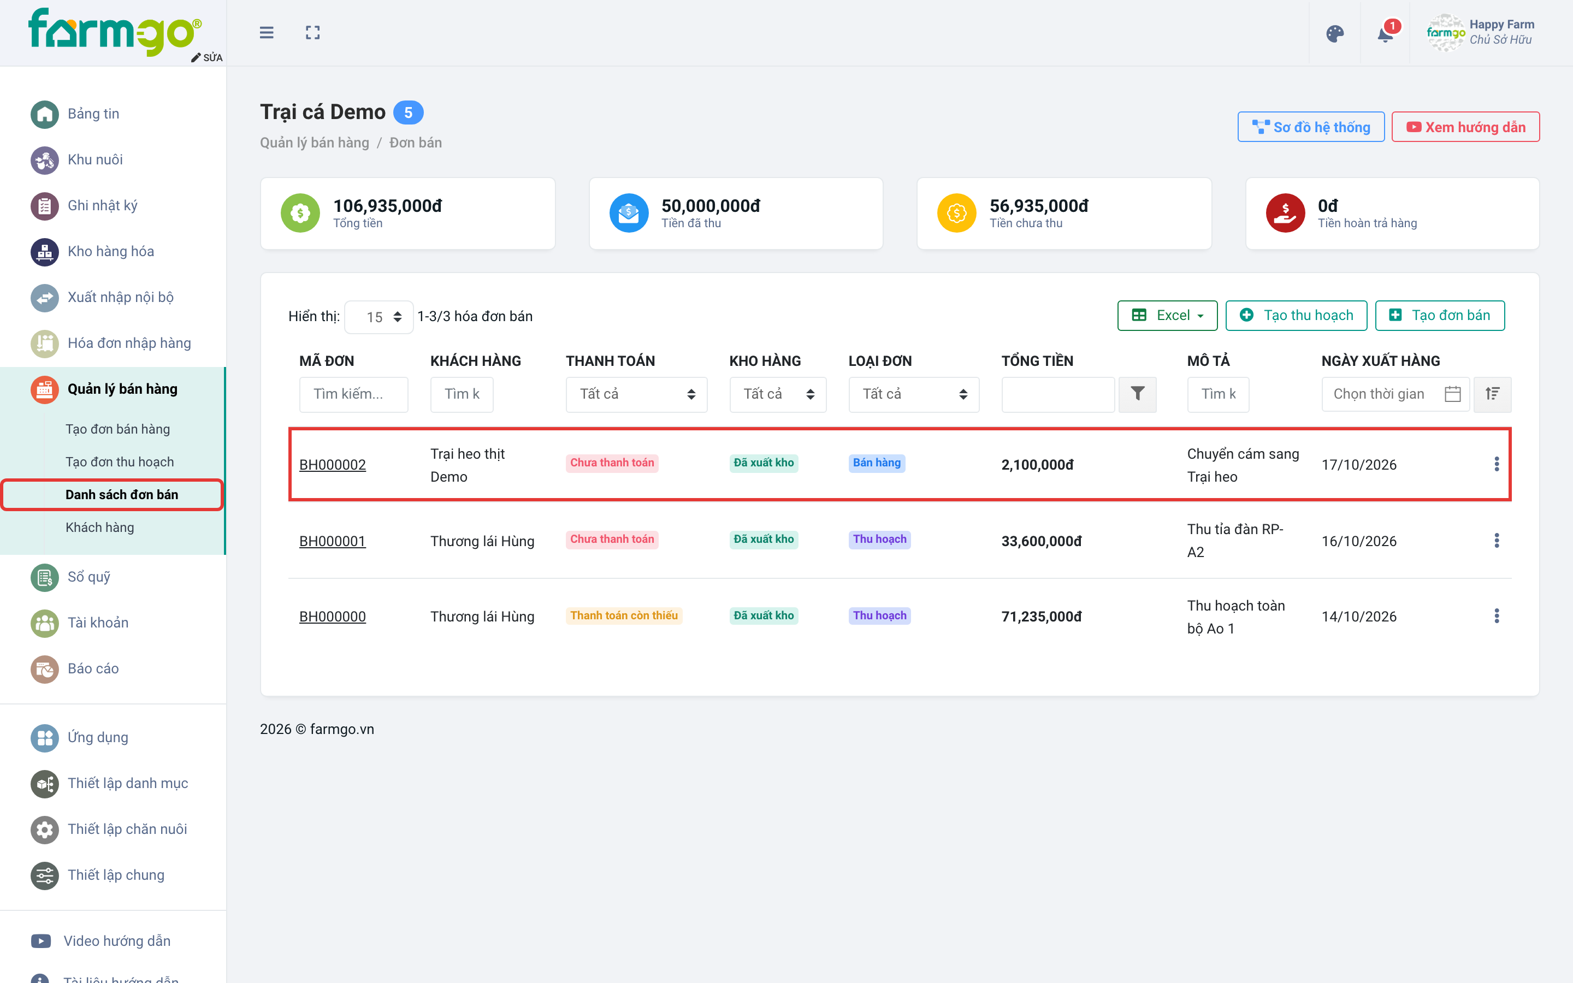Image resolution: width=1573 pixels, height=983 pixels.
Task: Toggle fullscreen mode icon
Action: click(312, 33)
